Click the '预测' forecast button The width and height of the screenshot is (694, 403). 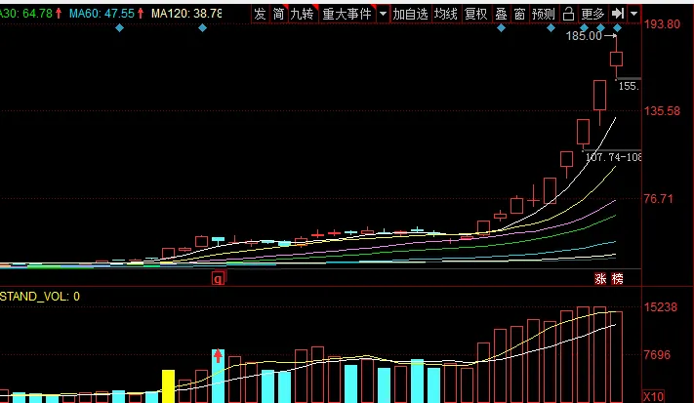tap(544, 15)
